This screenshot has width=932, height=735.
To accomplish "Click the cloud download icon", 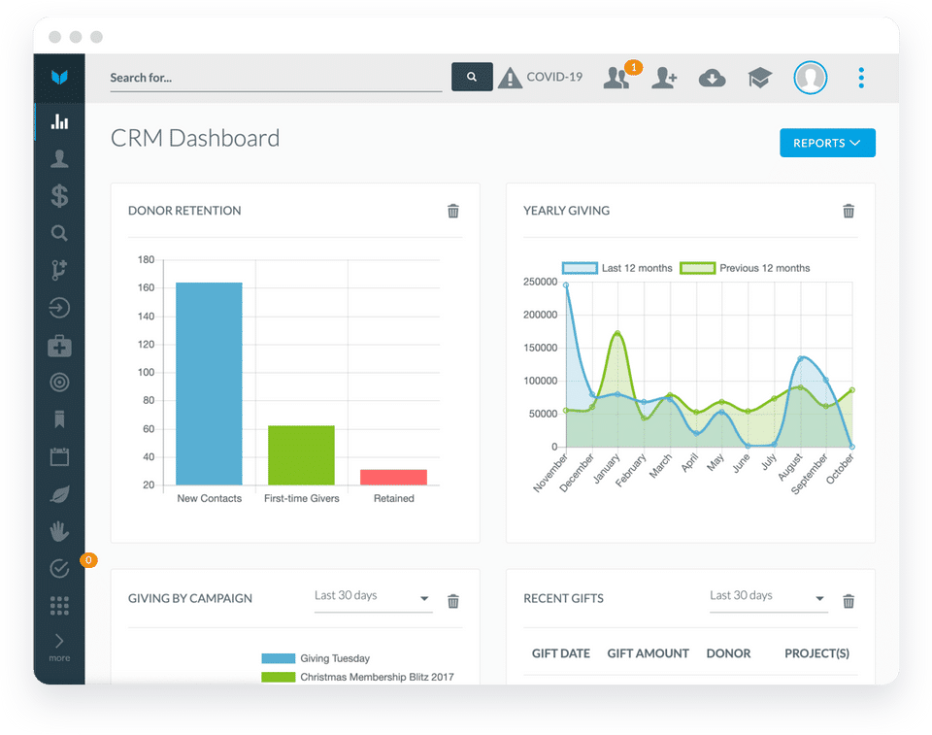I will click(712, 78).
